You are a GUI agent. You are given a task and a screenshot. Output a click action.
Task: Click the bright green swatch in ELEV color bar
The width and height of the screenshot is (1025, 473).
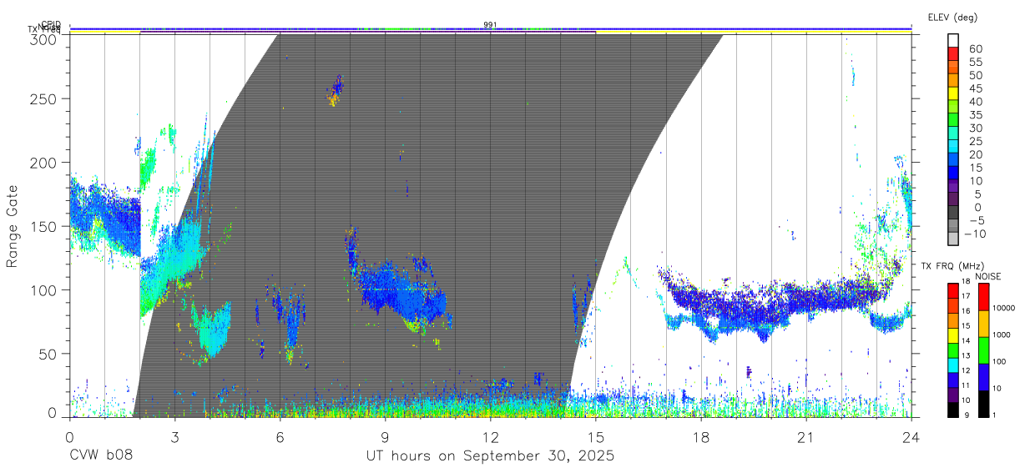click(x=953, y=121)
